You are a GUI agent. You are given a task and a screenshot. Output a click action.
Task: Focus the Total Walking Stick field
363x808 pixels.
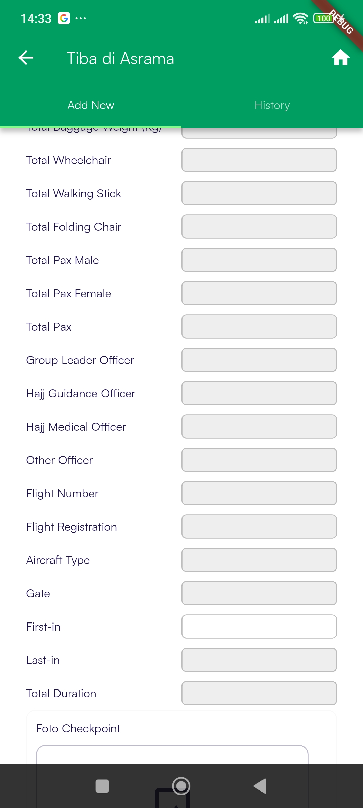click(259, 193)
